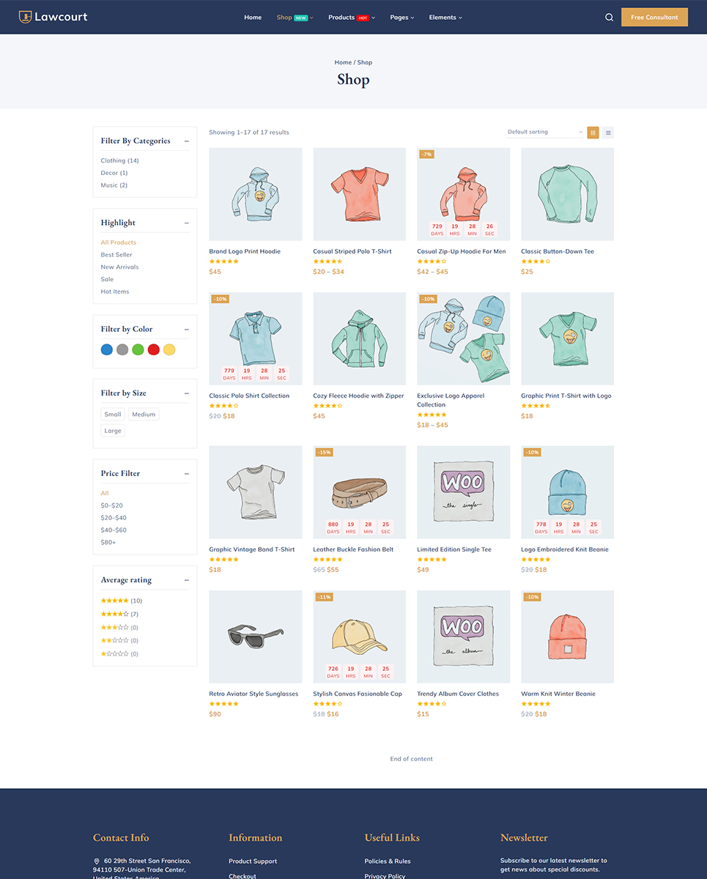The image size is (707, 879).
Task: Select the Medium size filter
Action: click(144, 414)
